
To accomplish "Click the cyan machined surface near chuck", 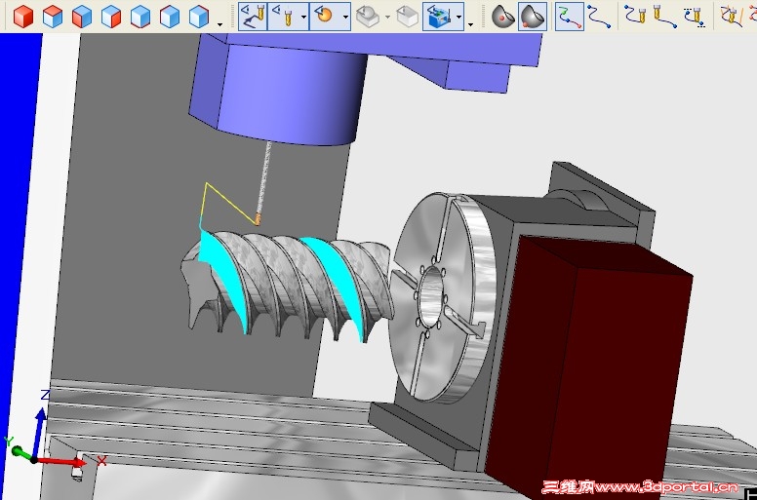I will pos(338,285).
